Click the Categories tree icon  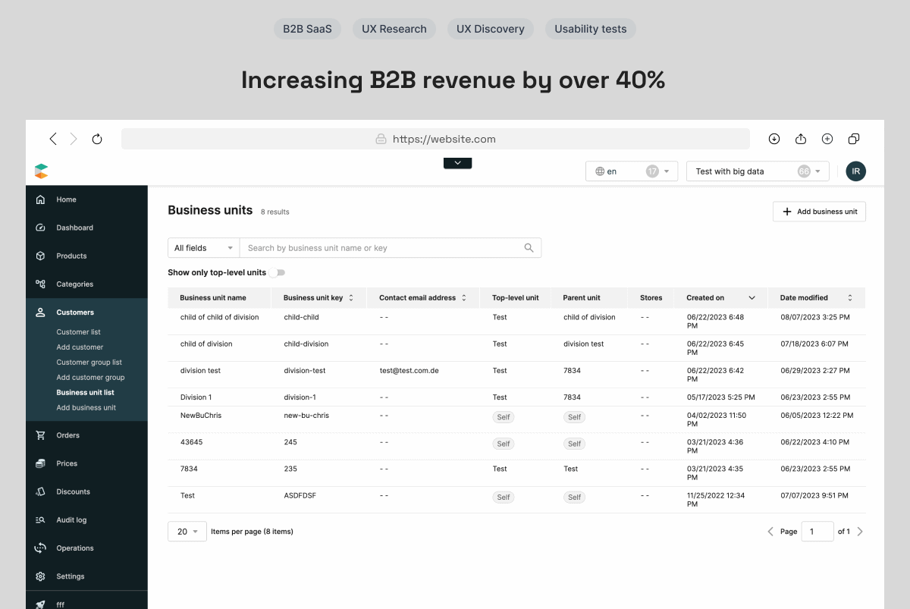coord(40,284)
